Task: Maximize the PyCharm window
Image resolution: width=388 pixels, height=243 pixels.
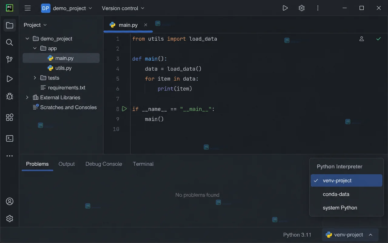Action: (x=362, y=8)
